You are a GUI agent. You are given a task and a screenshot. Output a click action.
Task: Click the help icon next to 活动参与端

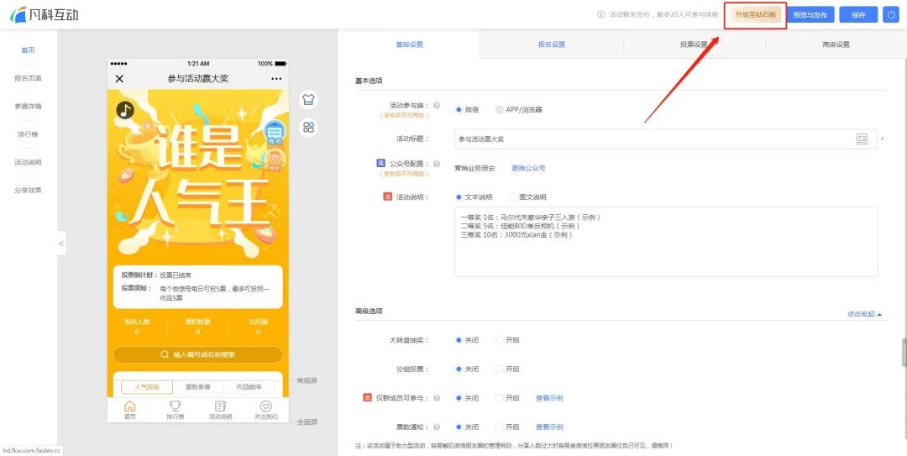click(x=437, y=106)
